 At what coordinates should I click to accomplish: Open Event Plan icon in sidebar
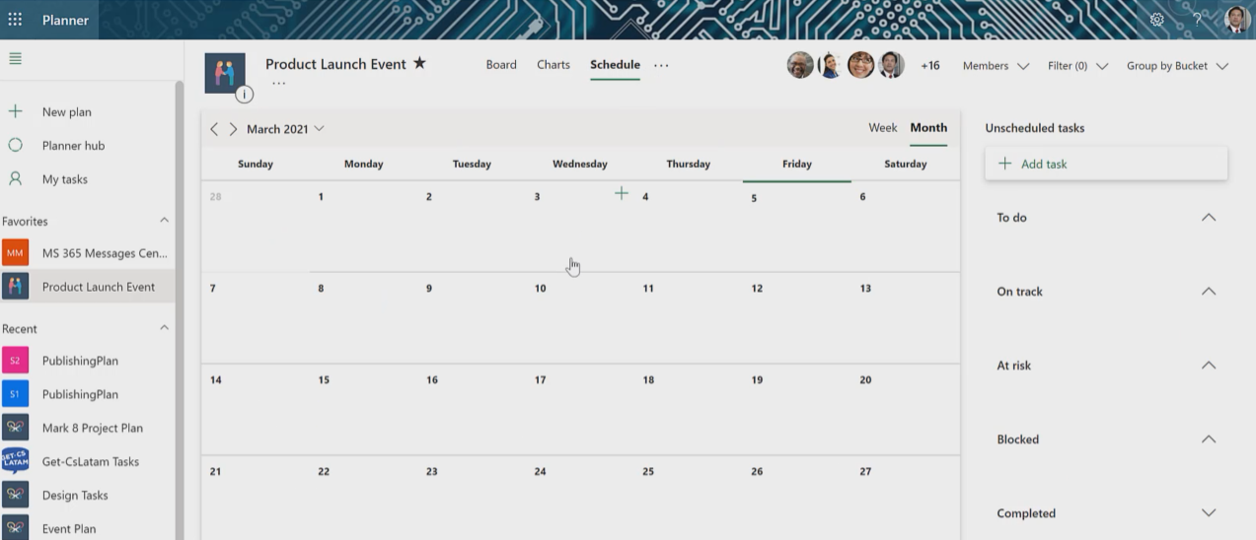[15, 528]
